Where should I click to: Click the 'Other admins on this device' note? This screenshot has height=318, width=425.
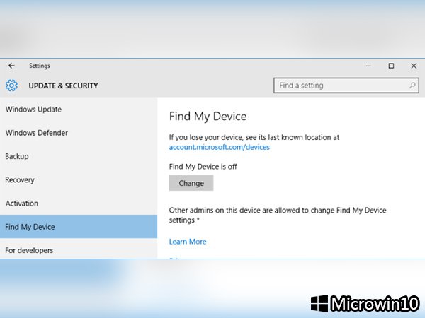(278, 215)
